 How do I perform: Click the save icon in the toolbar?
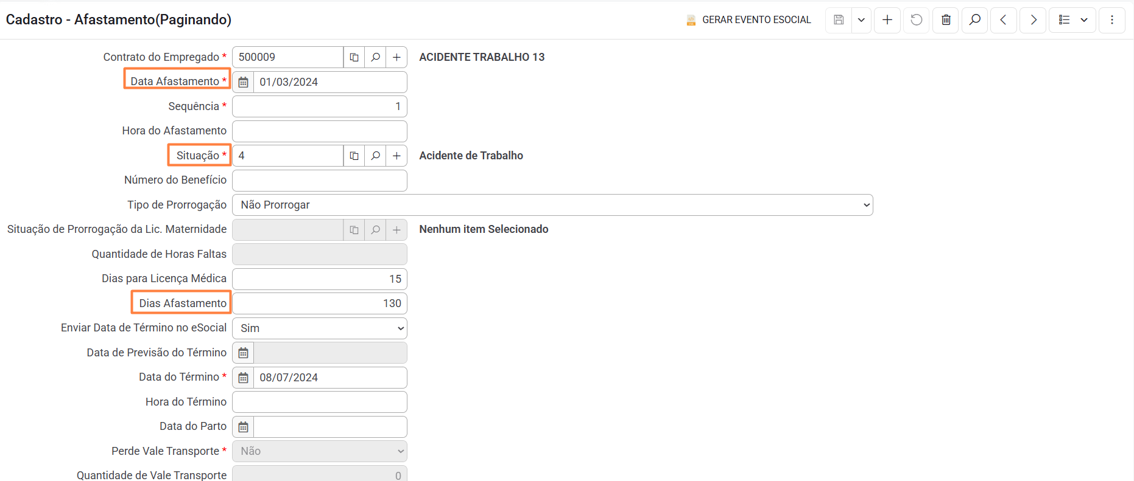[839, 20]
